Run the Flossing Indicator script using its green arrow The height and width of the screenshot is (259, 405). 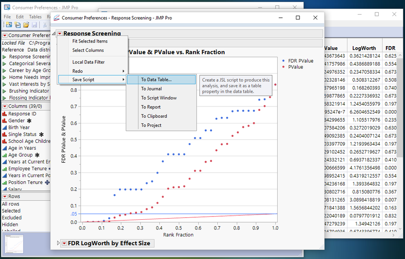[4, 98]
